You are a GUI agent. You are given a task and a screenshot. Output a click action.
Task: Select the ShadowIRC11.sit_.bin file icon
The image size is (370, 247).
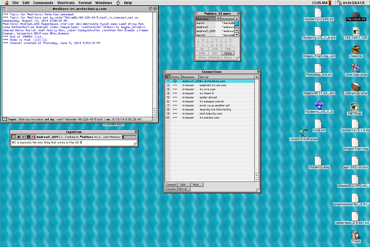coord(319,89)
